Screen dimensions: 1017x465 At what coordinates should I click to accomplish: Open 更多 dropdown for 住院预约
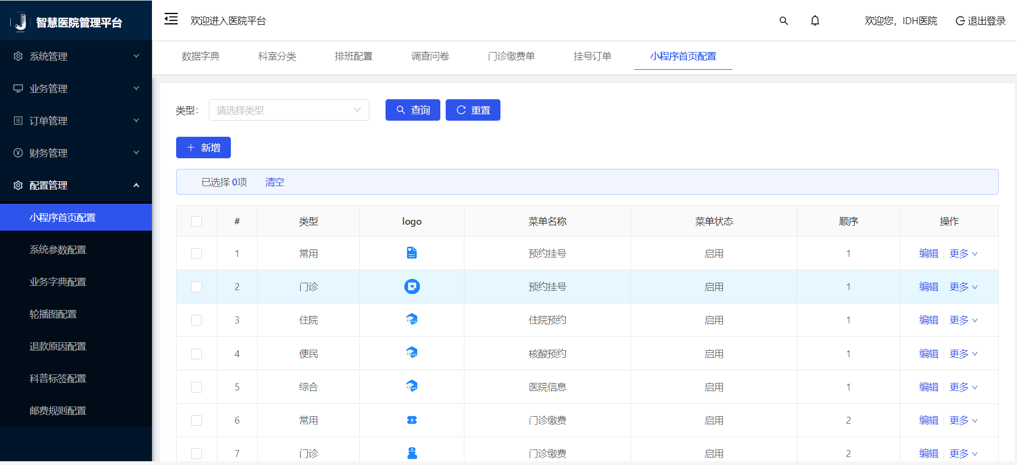point(963,320)
